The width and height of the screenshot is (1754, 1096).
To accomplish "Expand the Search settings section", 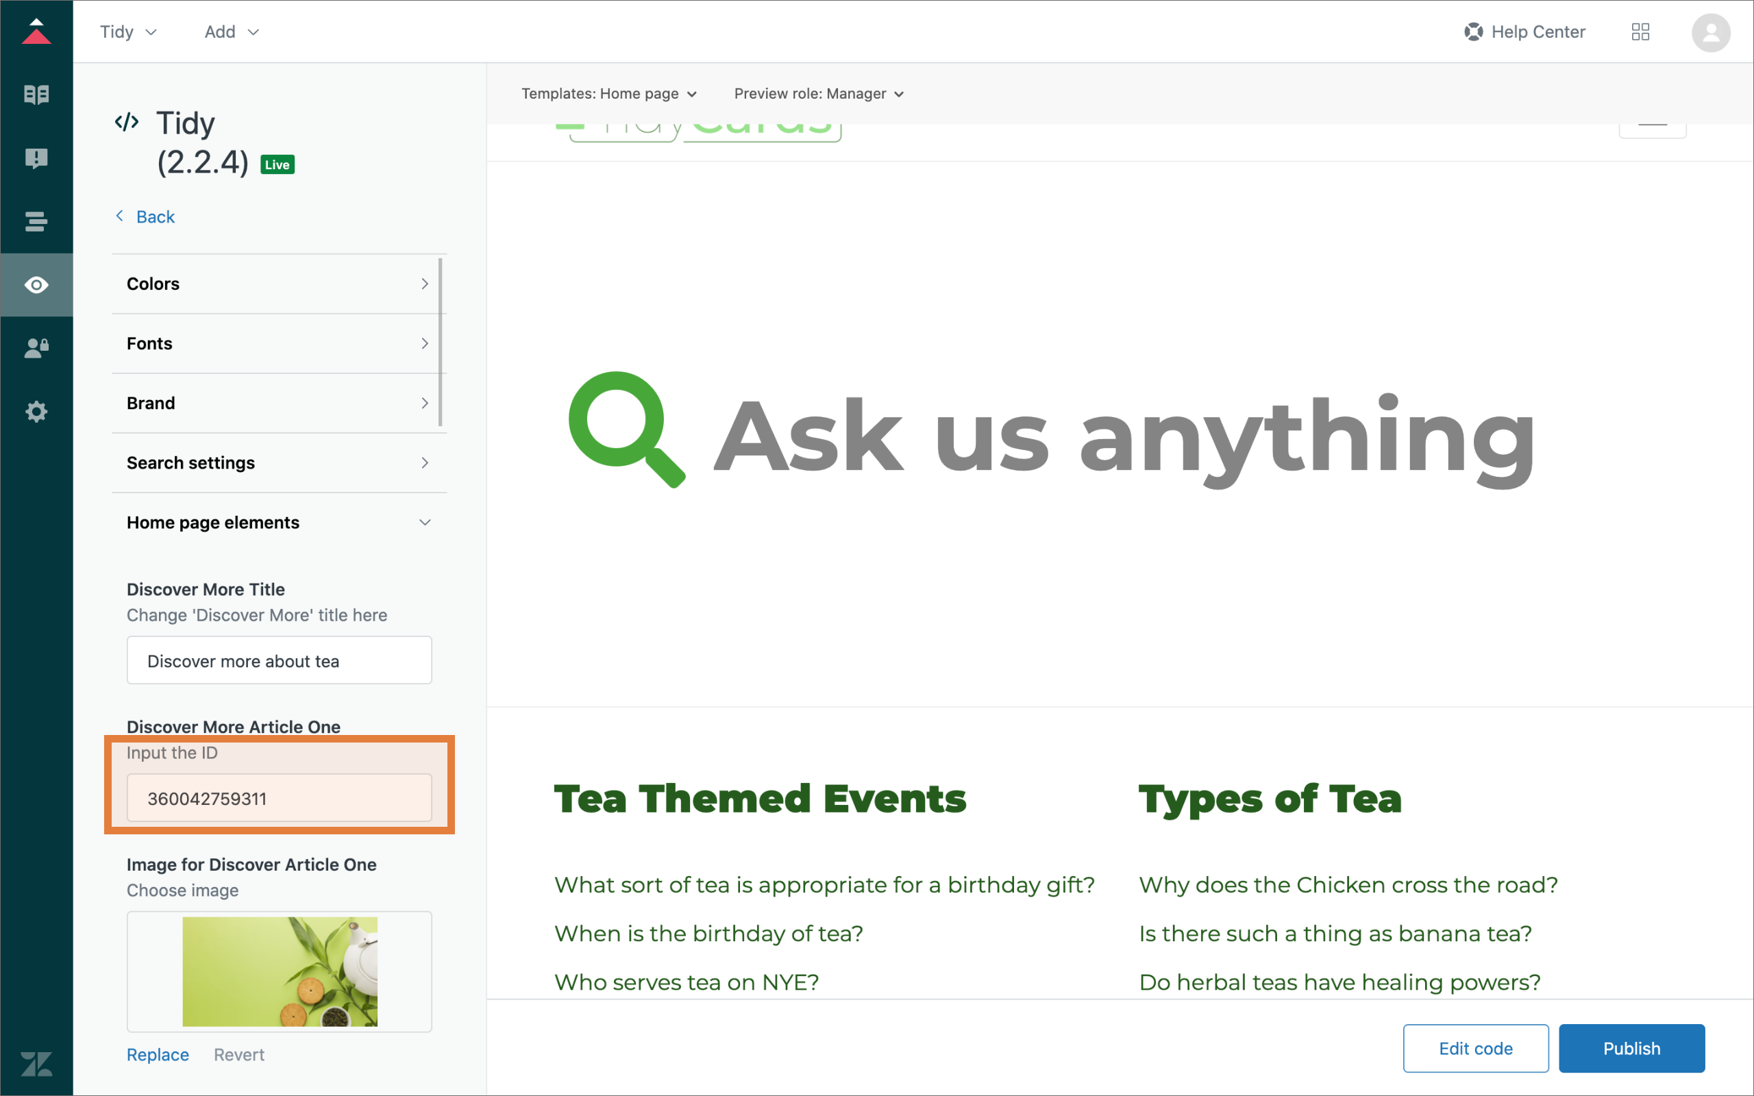I will point(279,462).
